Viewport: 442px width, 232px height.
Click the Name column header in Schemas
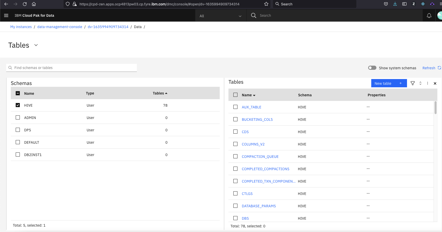tap(29, 93)
